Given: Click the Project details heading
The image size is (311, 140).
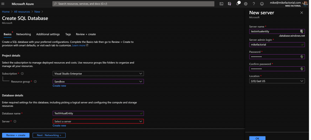Looking at the screenshot, I should (x=11, y=56).
